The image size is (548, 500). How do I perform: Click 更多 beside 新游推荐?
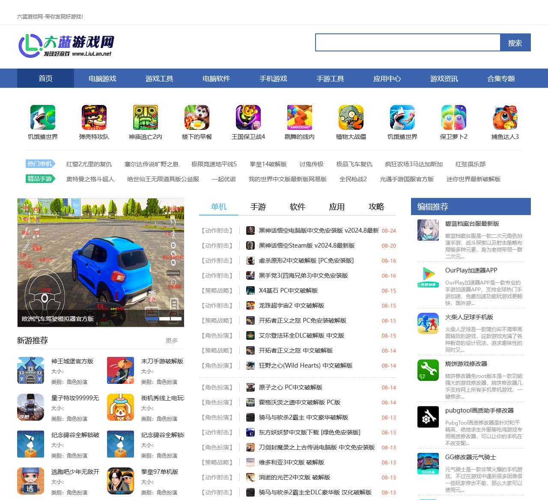tap(172, 341)
